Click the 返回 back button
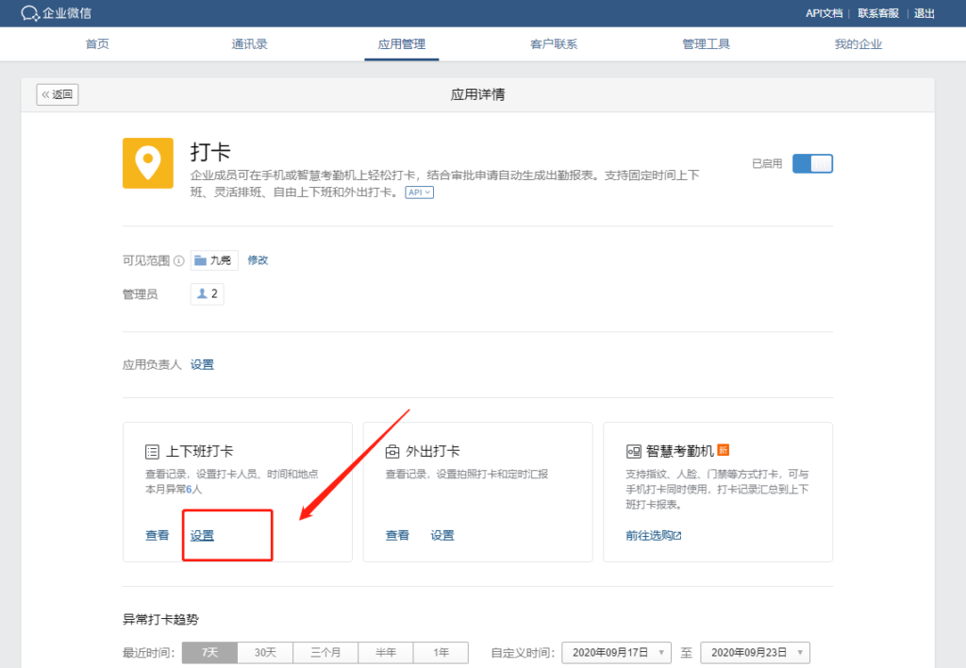 [58, 94]
